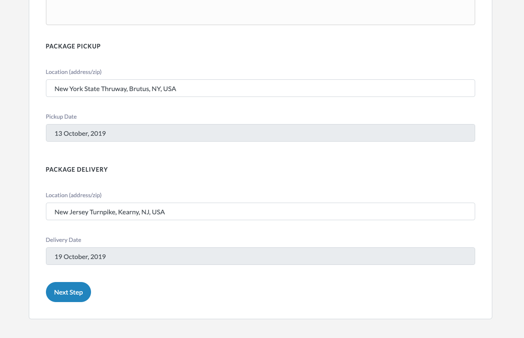This screenshot has height=338, width=524.
Task: Click the Next Step button
Action: [x=68, y=292]
